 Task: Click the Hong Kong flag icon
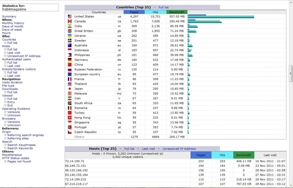coord(70,118)
